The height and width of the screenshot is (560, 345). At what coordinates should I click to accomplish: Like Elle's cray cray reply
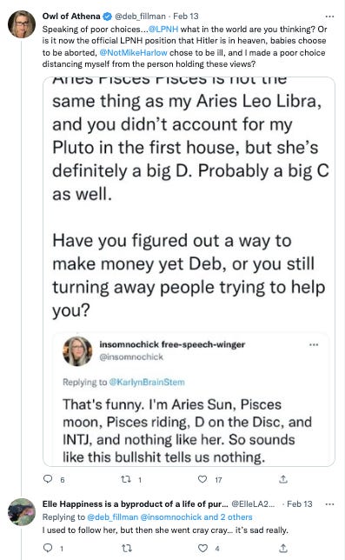click(203, 548)
